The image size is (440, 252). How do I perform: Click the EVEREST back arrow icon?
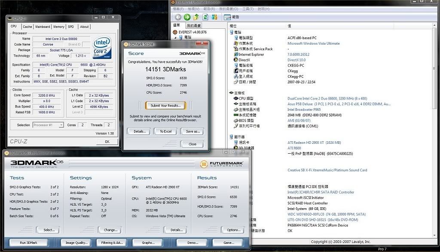pyautogui.click(x=178, y=17)
